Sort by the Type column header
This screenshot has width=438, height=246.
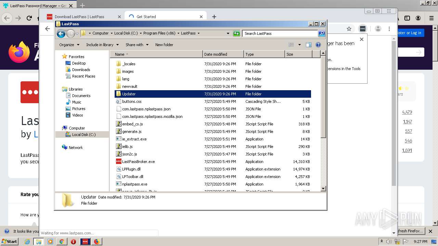[x=264, y=54]
